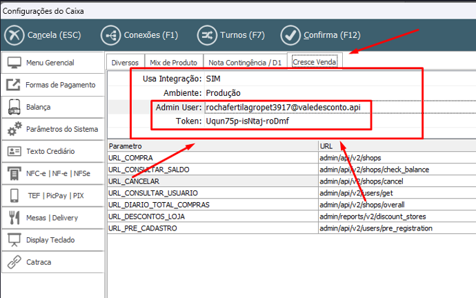This screenshot has width=476, height=298.
Task: Switch to the Diversos tab
Action: 126,62
